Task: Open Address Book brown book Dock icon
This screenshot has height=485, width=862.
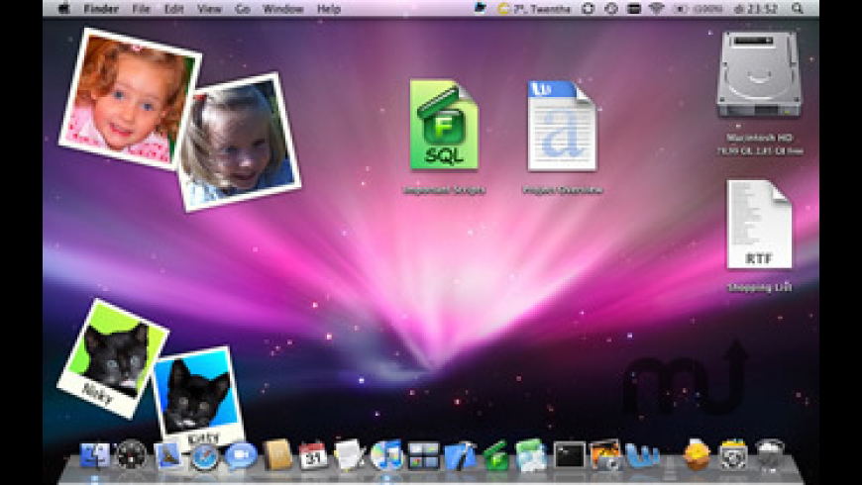Action: pyautogui.click(x=277, y=455)
